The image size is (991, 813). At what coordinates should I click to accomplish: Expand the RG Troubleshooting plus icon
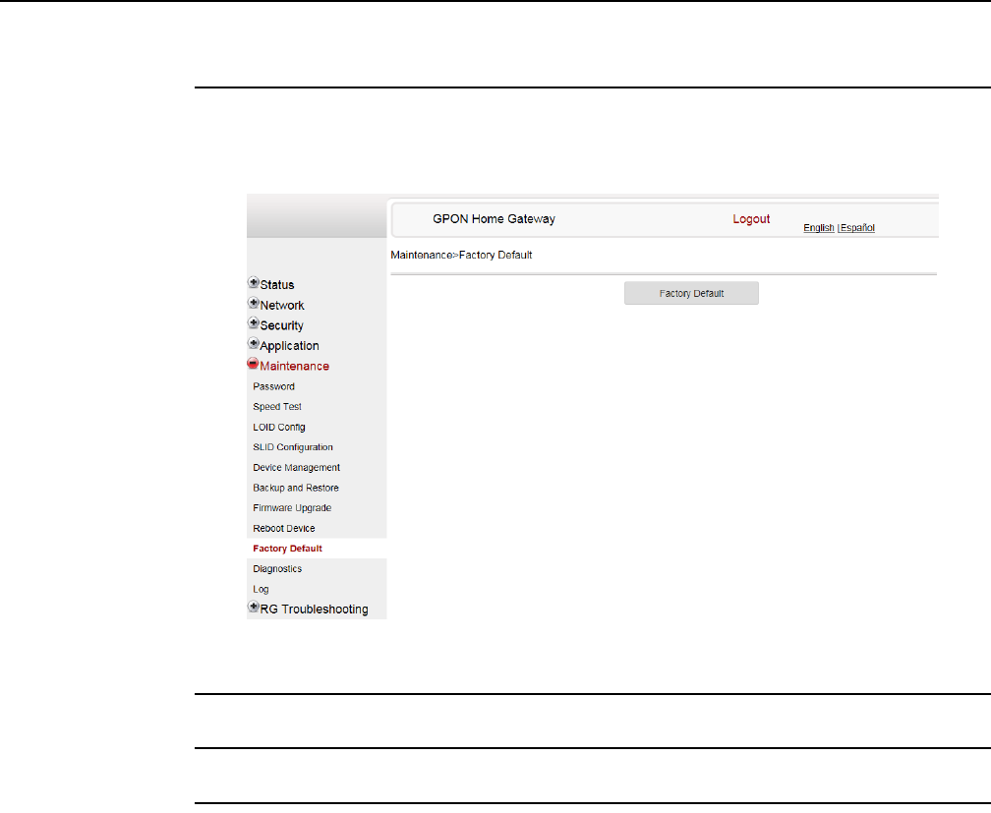pos(254,607)
